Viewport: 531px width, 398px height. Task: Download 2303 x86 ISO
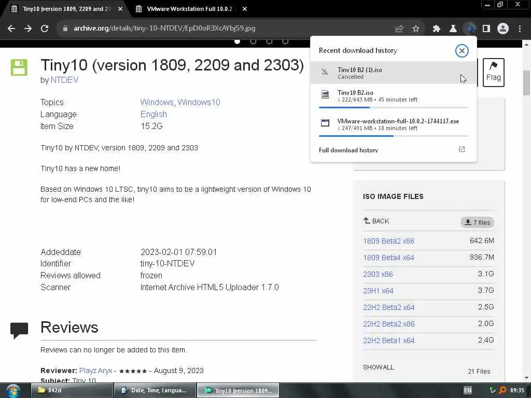[x=378, y=274]
